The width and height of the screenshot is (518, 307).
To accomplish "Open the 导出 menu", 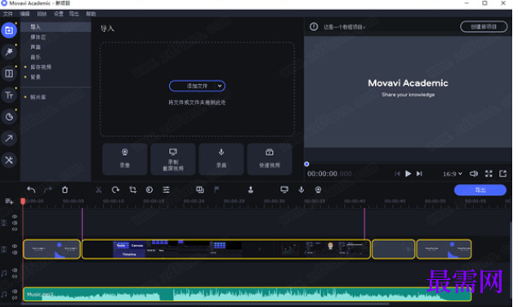I will [74, 14].
